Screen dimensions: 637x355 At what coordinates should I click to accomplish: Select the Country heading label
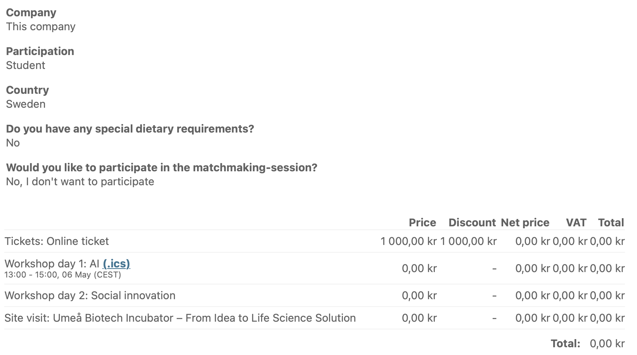click(x=28, y=90)
